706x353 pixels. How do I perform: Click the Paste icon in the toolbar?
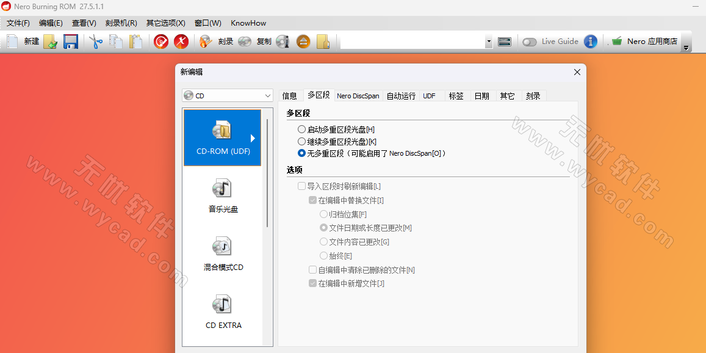point(135,42)
